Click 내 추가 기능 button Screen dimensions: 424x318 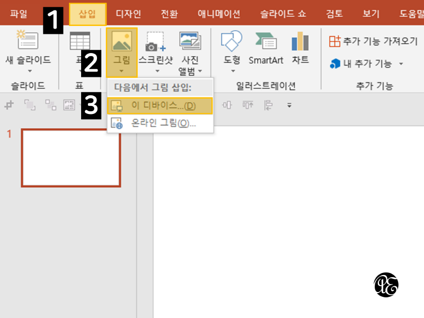(361, 64)
